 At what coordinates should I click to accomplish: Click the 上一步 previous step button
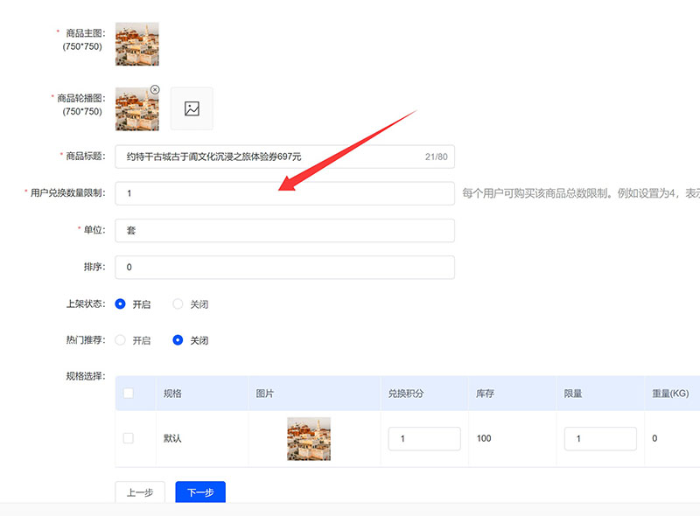coord(140,492)
